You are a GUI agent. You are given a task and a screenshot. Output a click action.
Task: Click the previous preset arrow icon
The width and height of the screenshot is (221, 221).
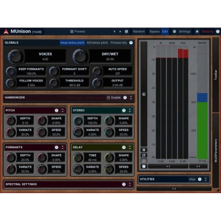(114, 31)
